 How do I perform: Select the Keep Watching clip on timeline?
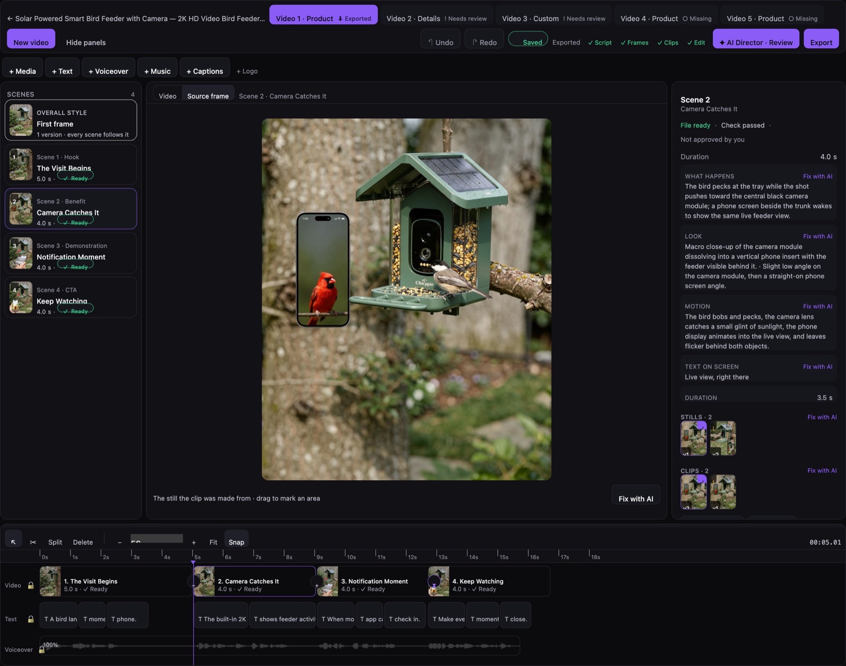[x=489, y=581]
